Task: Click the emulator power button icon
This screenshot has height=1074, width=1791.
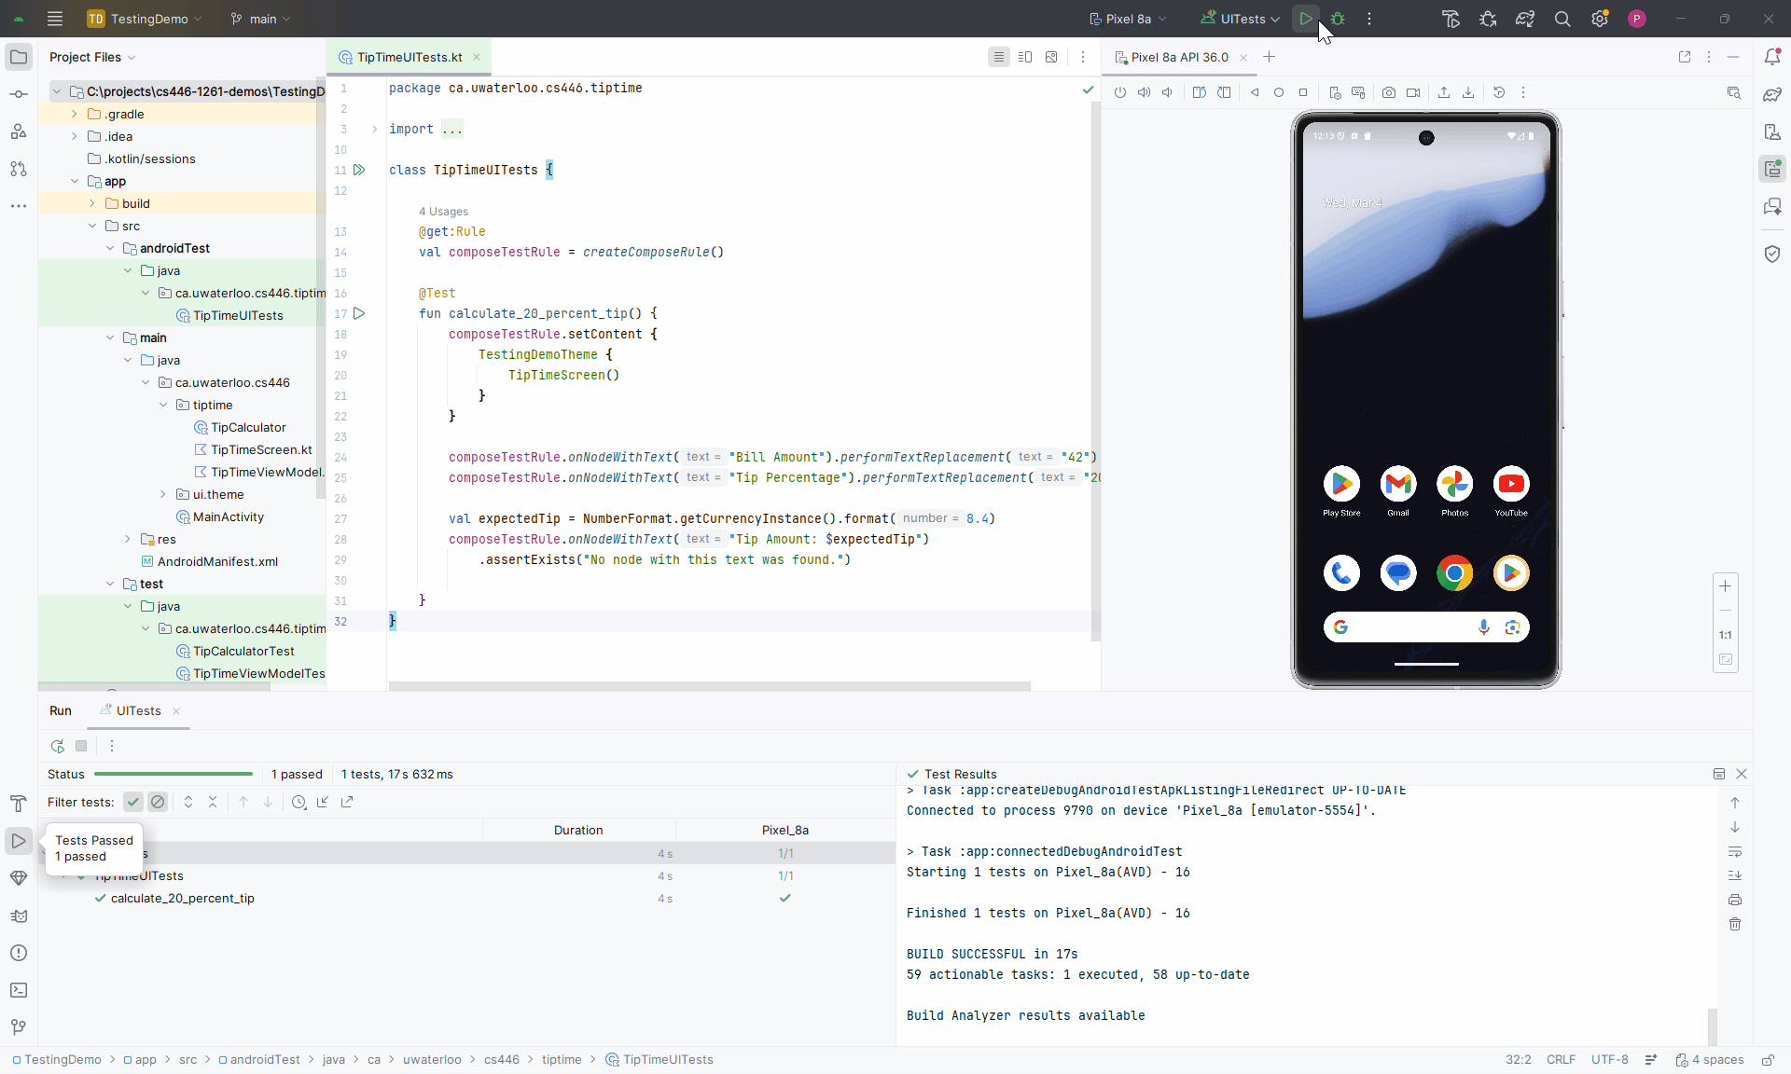Action: coord(1120,92)
